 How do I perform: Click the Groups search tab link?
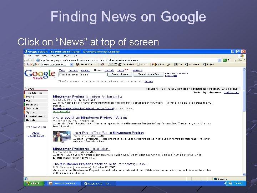[x=86, y=70]
